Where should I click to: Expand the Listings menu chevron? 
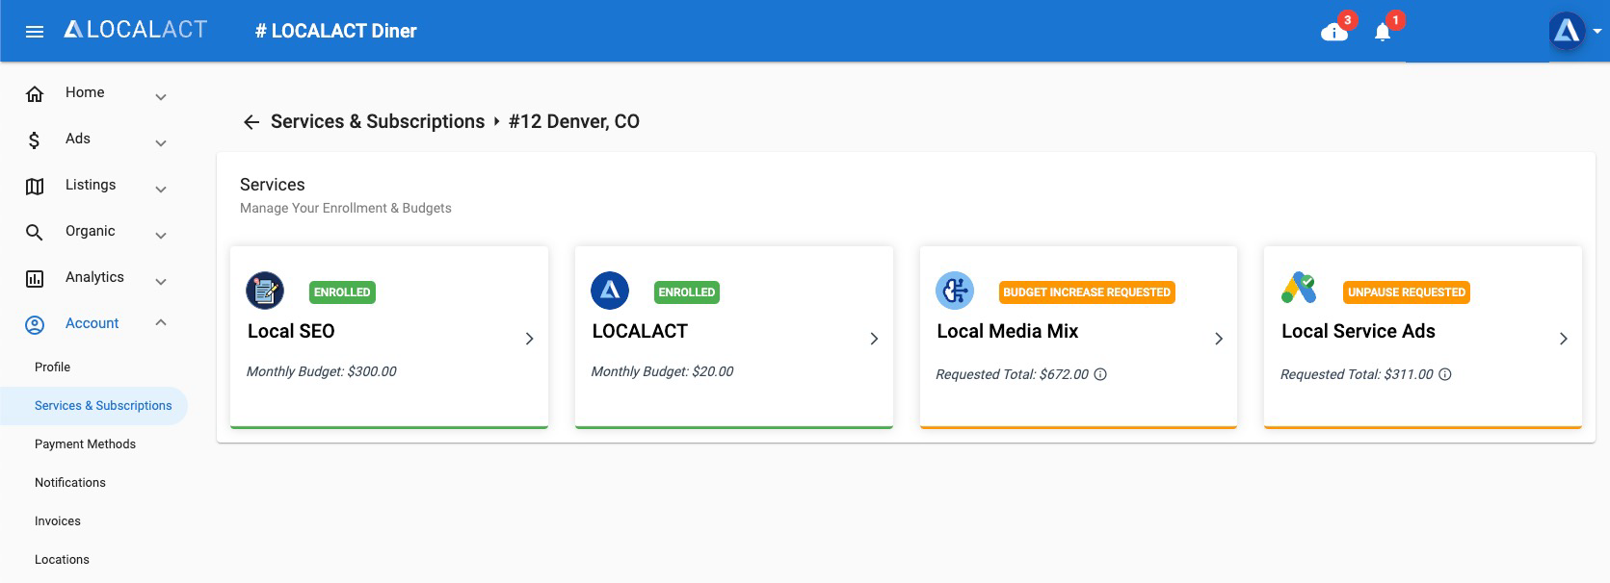pyautogui.click(x=161, y=190)
